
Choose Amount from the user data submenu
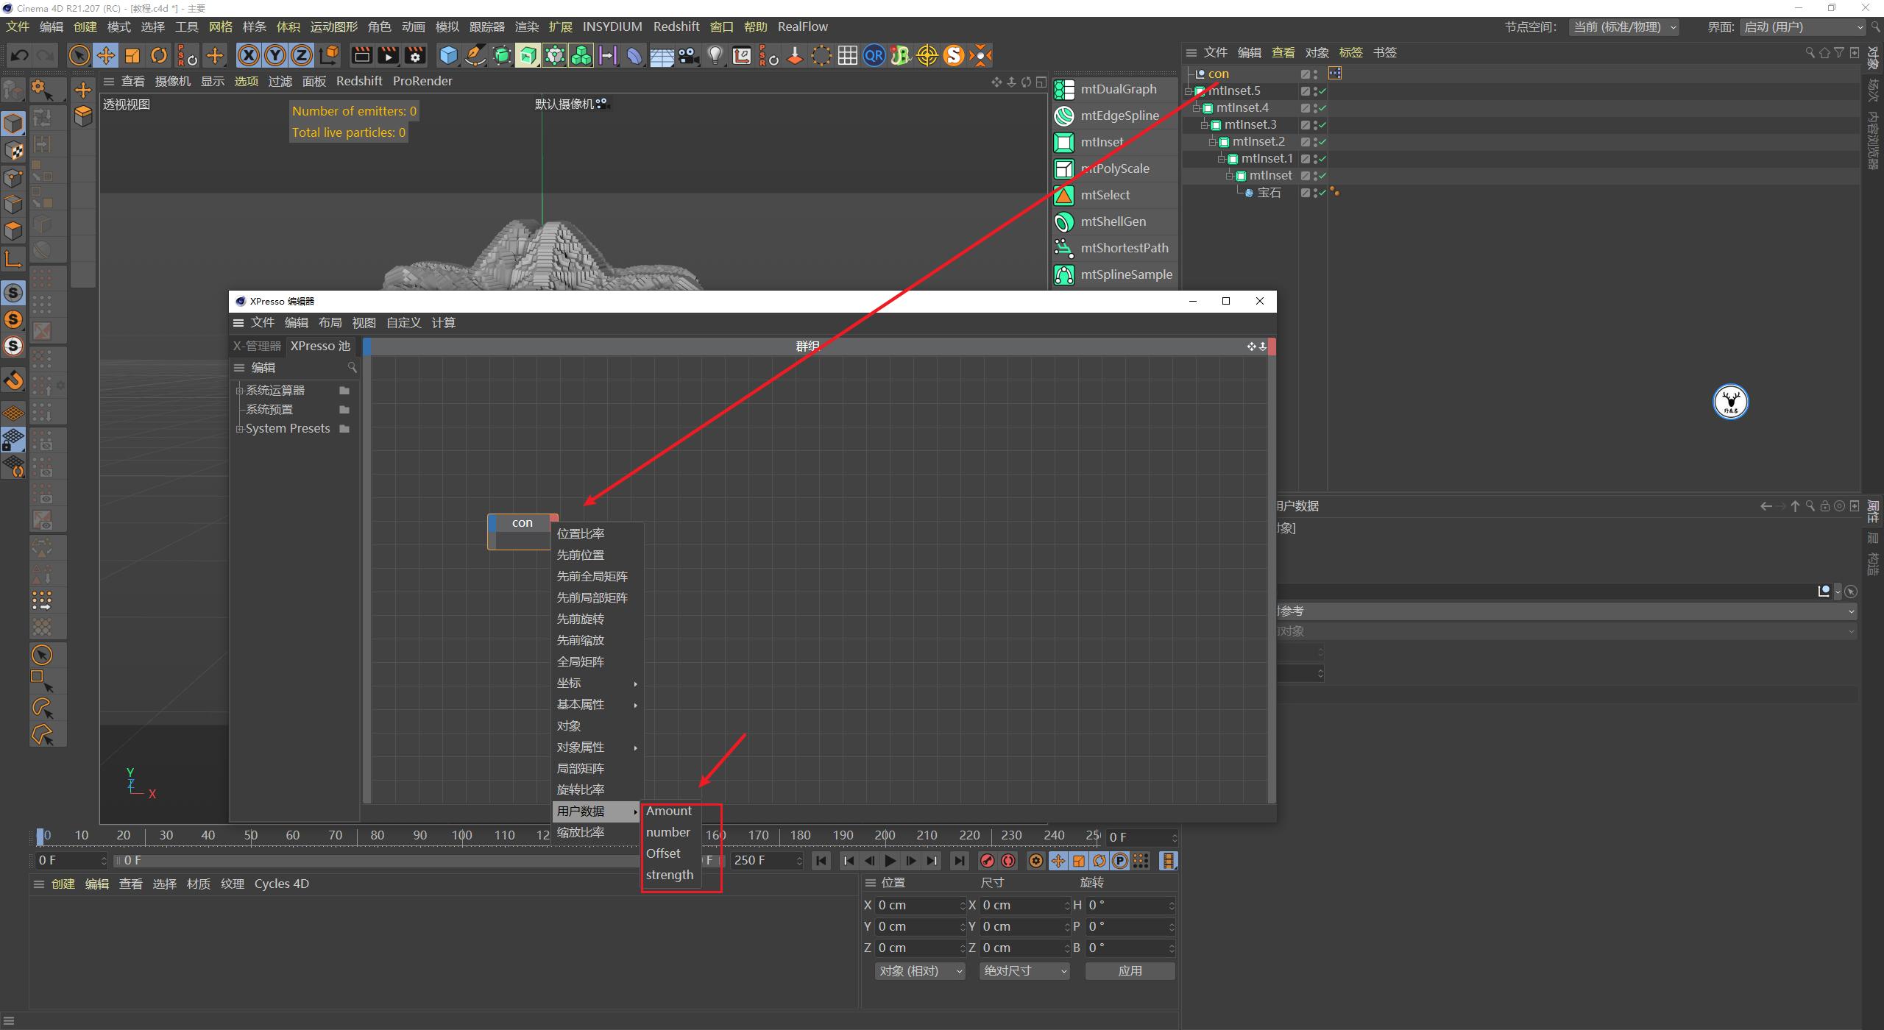coord(668,811)
